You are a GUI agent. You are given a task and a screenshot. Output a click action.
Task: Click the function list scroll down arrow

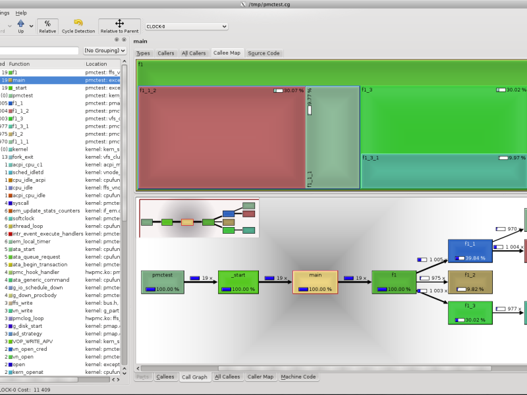pos(125,373)
